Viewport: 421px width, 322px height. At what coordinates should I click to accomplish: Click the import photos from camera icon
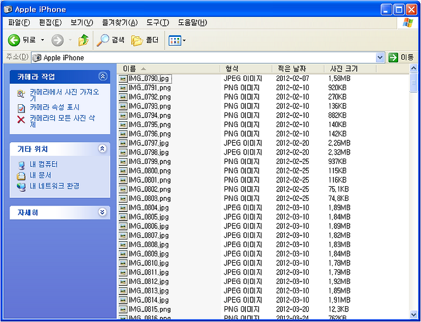21,94
